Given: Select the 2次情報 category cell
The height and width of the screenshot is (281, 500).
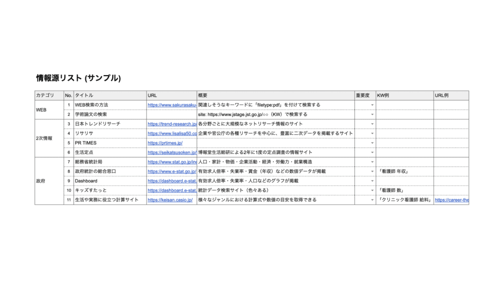Looking at the screenshot, I should pos(49,138).
